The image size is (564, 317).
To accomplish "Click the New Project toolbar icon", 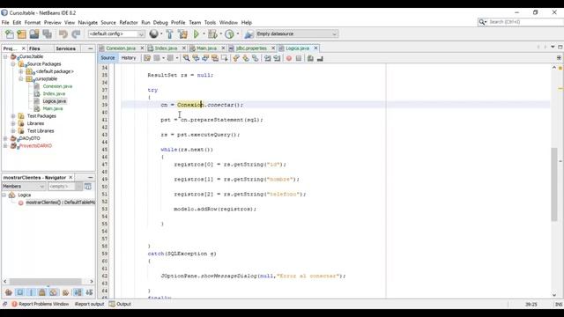I will (21, 34).
